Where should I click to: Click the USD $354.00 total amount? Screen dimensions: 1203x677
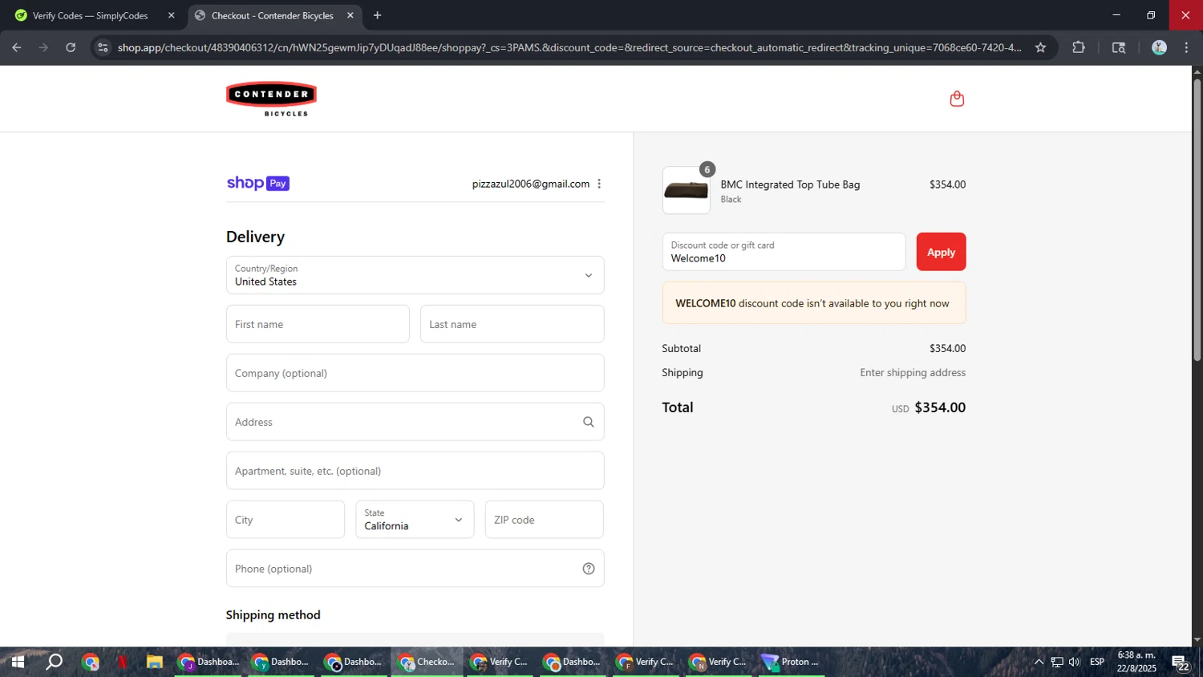click(x=929, y=407)
